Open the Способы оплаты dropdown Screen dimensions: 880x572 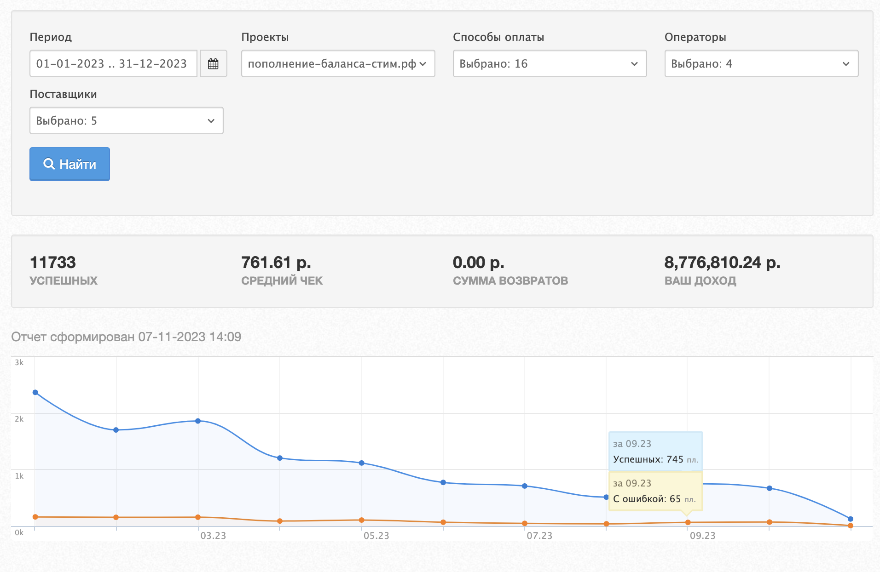pyautogui.click(x=550, y=63)
